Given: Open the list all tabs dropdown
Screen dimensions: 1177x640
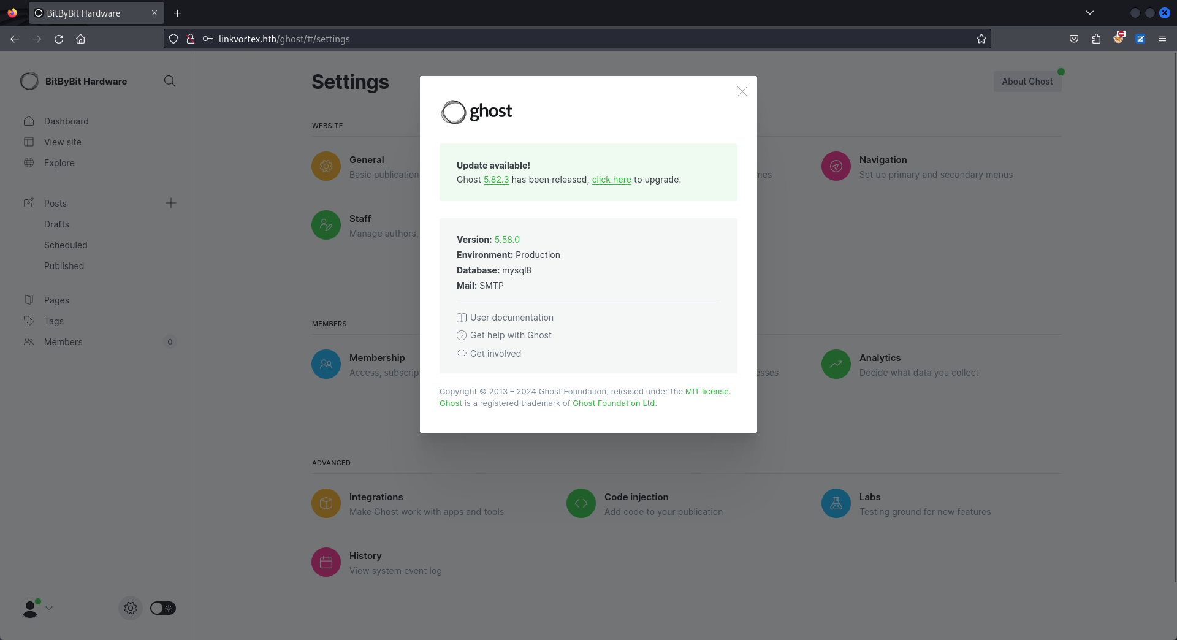Looking at the screenshot, I should [1090, 13].
